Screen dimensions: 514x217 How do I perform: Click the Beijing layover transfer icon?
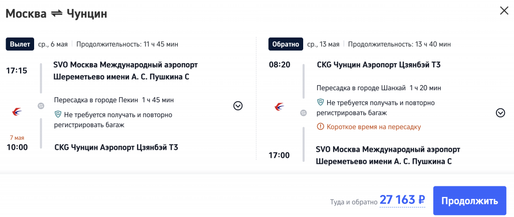pos(41,106)
